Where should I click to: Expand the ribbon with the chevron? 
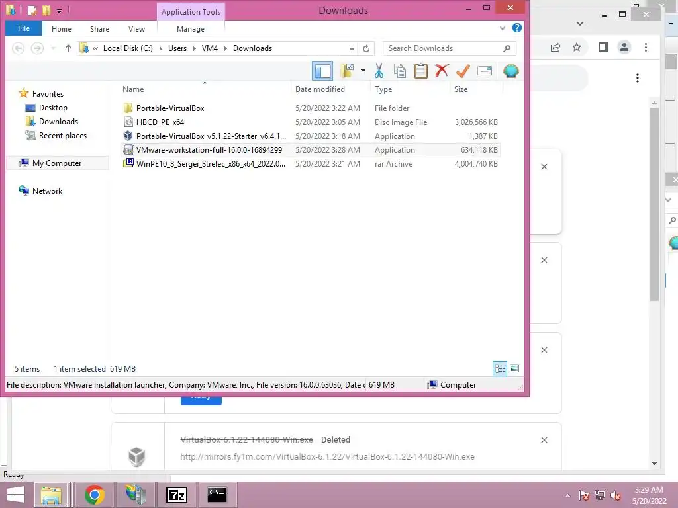tap(503, 28)
